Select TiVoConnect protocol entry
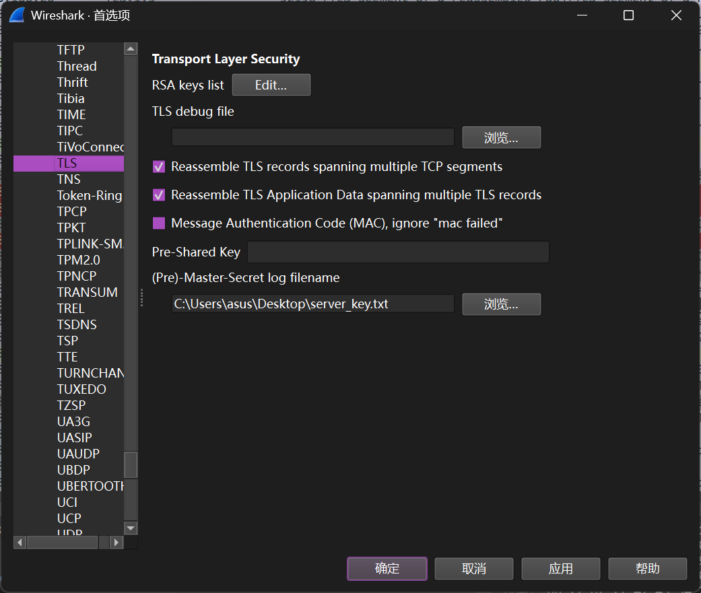Image resolution: width=701 pixels, height=593 pixels. click(90, 147)
